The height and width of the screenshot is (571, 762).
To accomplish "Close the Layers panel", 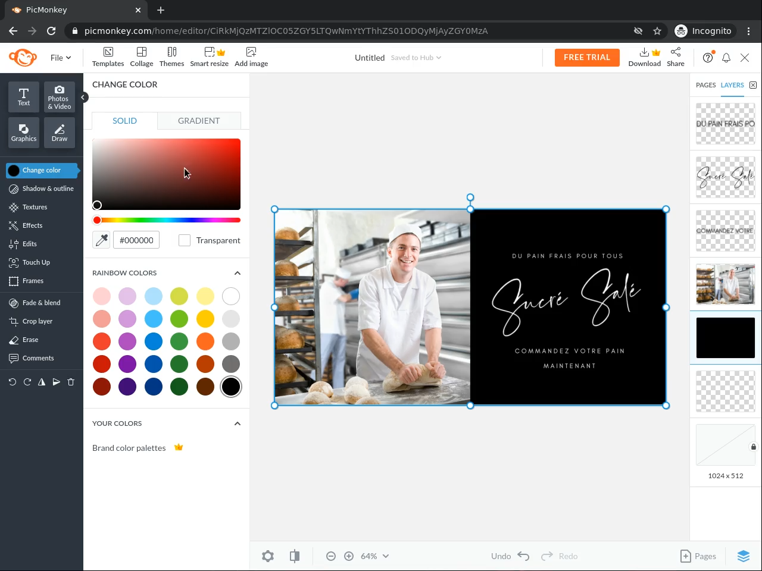I will pos(753,85).
